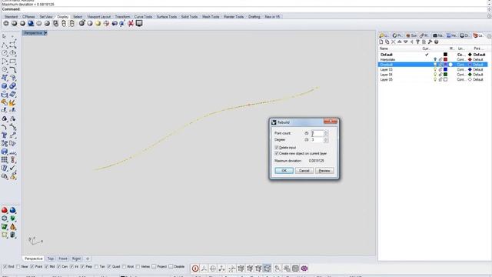Image resolution: width=492 pixels, height=277 pixels.
Task: Open the Surface Tools toolbar tab
Action: click(167, 17)
